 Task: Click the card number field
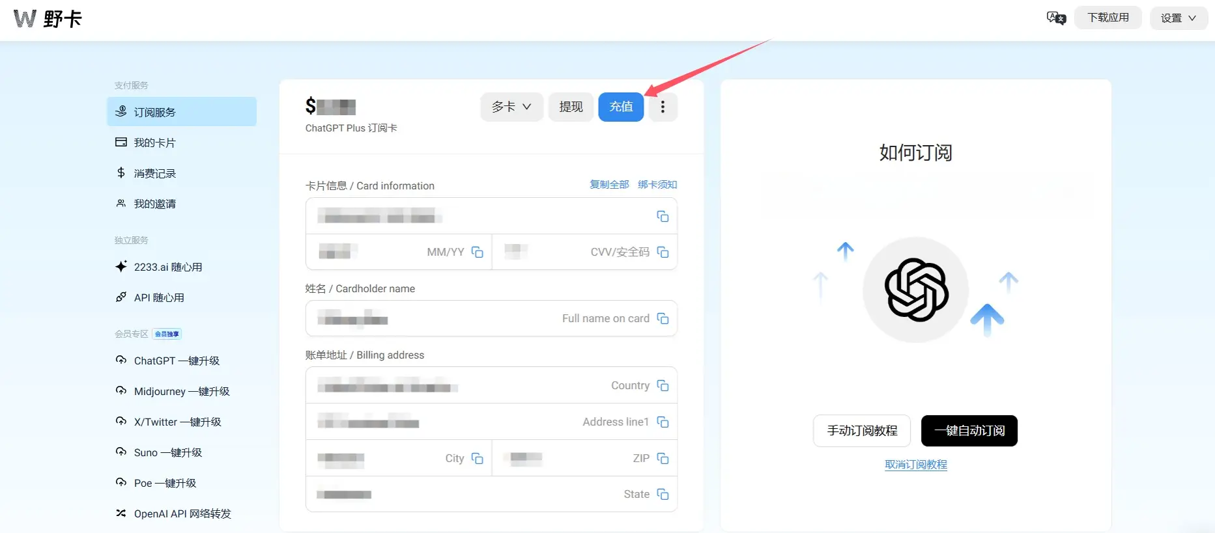[x=491, y=216]
